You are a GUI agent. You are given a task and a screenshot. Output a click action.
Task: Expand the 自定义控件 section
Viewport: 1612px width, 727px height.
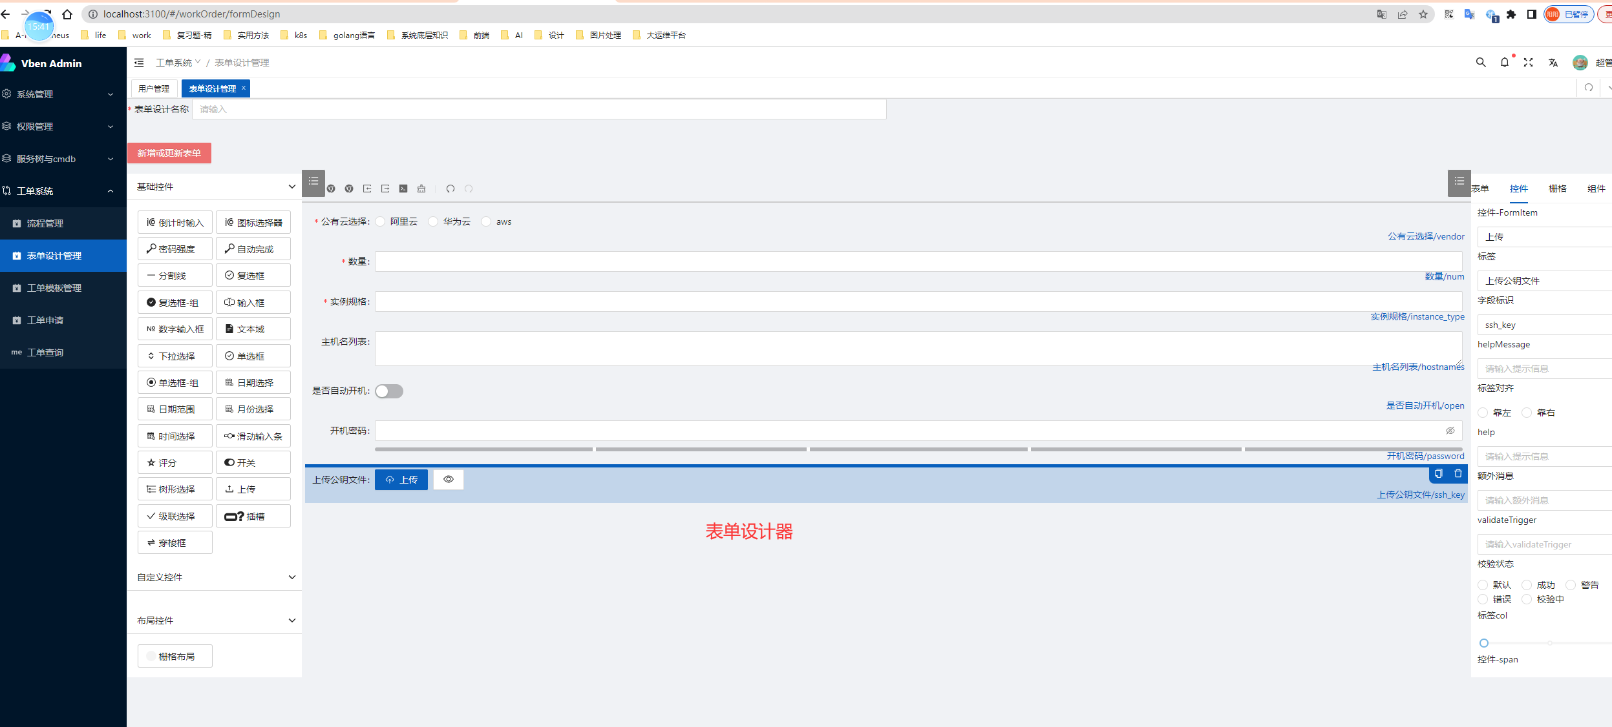292,577
